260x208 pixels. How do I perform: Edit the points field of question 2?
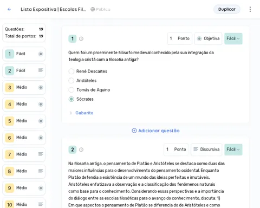coord(176,149)
